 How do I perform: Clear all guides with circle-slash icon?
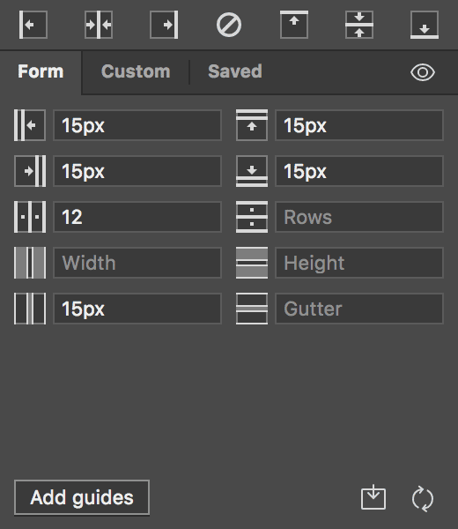(x=229, y=25)
